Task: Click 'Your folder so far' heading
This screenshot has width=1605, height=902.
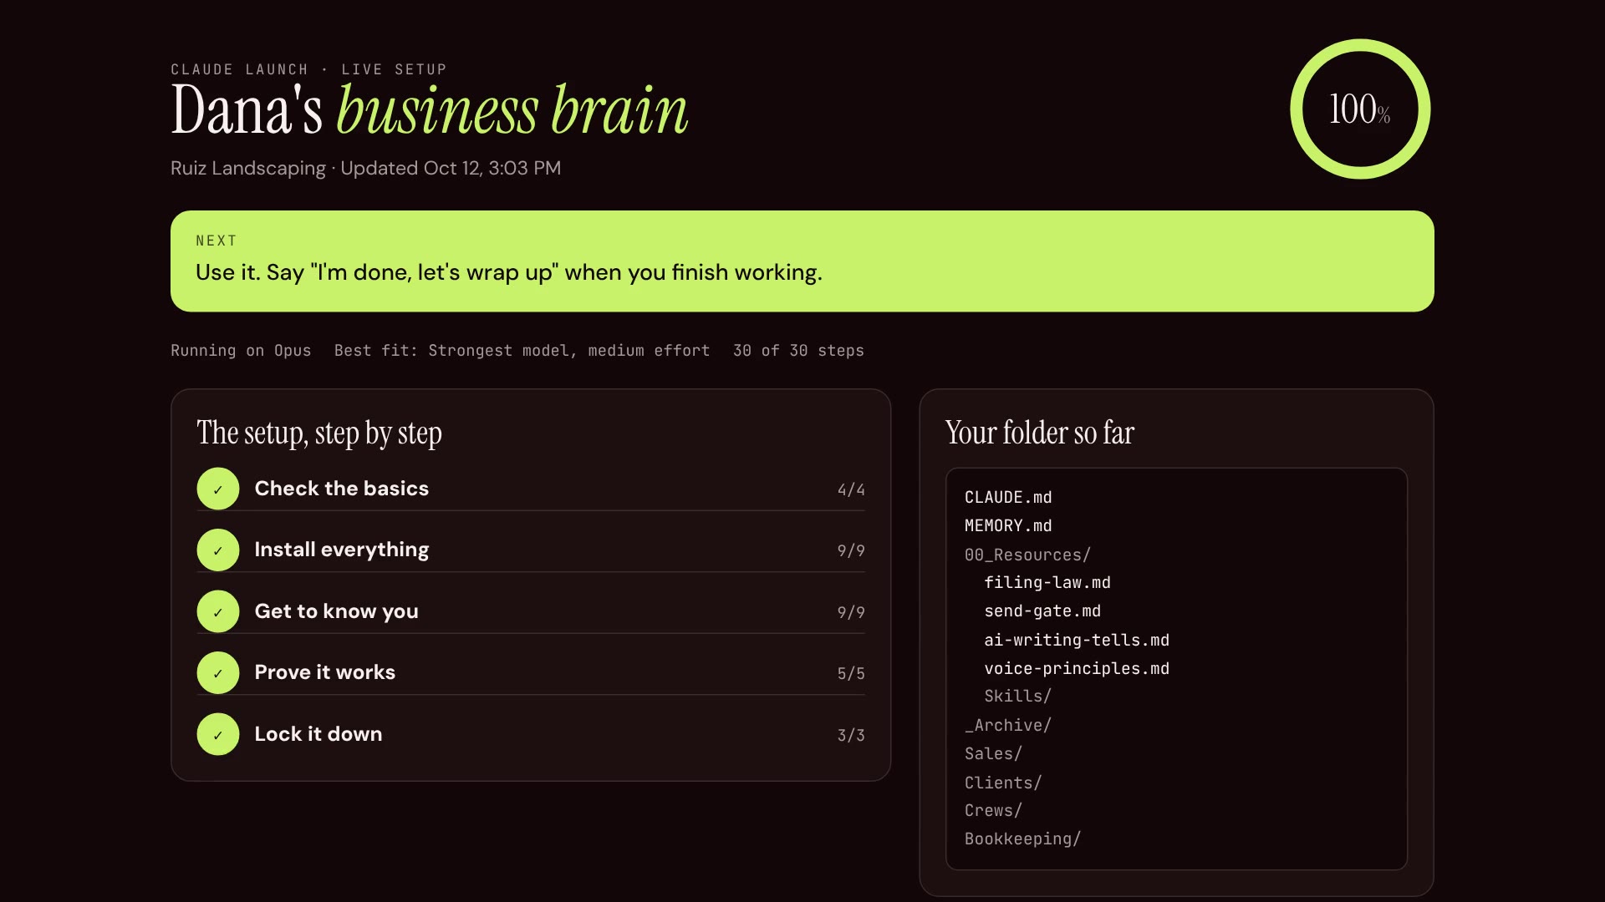Action: click(x=1040, y=433)
